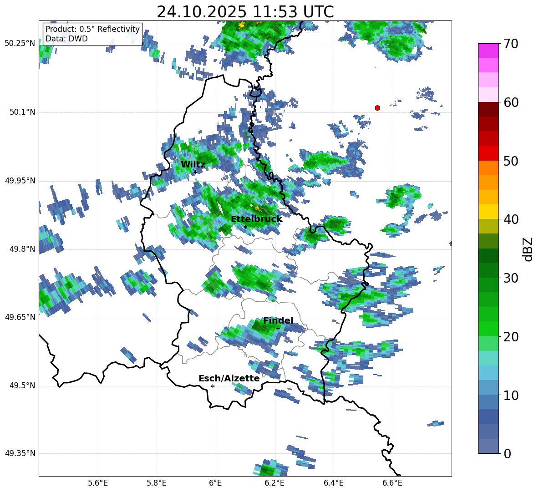Click the title 24.10.2025 11:53 UTC
The width and height of the screenshot is (539, 492).
tap(245, 12)
